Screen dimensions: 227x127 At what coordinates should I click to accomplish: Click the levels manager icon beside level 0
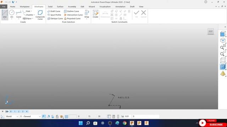(7, 111)
